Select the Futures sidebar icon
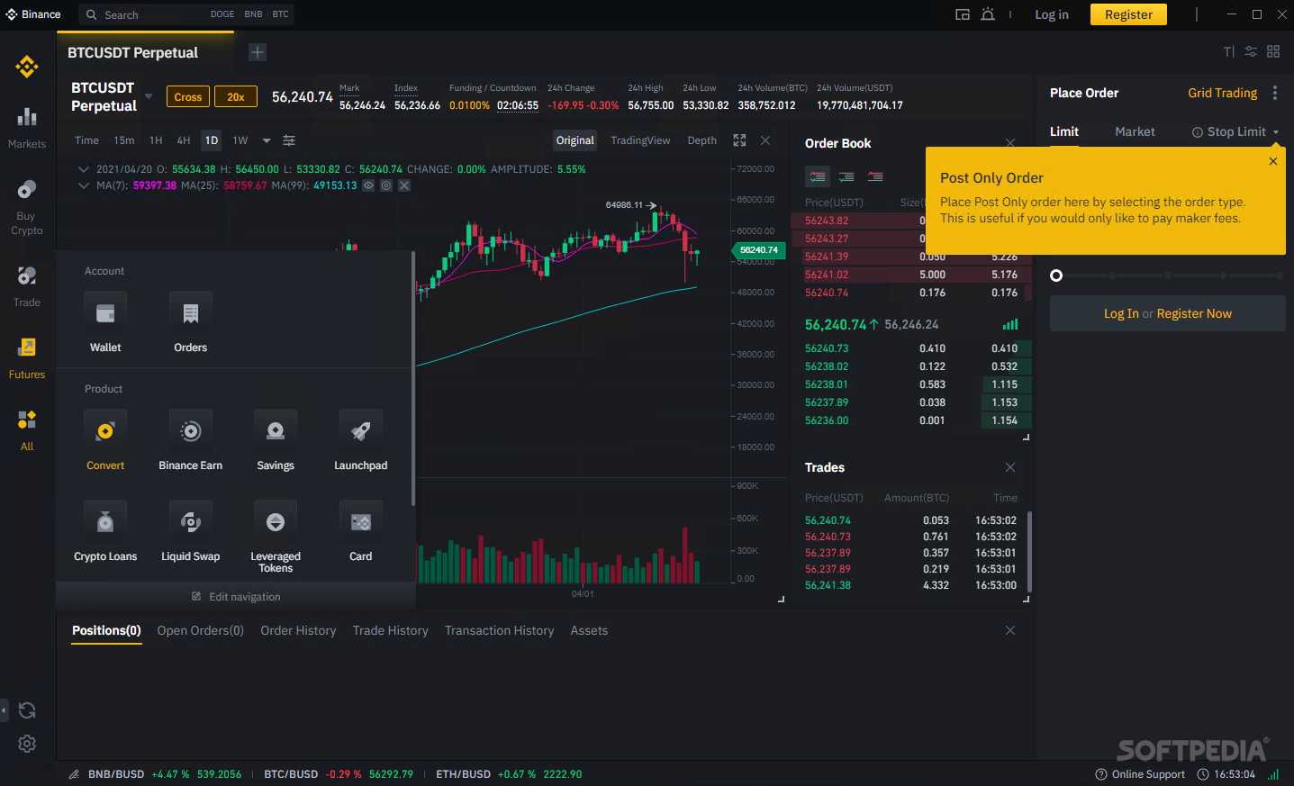The image size is (1294, 786). [x=27, y=357]
